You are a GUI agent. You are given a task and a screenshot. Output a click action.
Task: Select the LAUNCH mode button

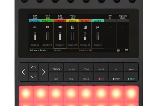(x=71, y=67)
